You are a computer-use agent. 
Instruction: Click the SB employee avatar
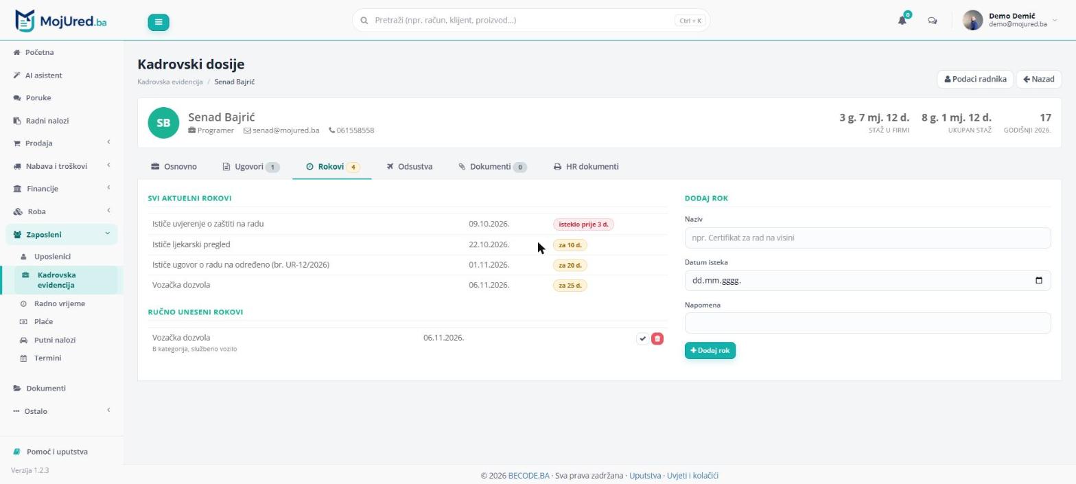tap(163, 123)
